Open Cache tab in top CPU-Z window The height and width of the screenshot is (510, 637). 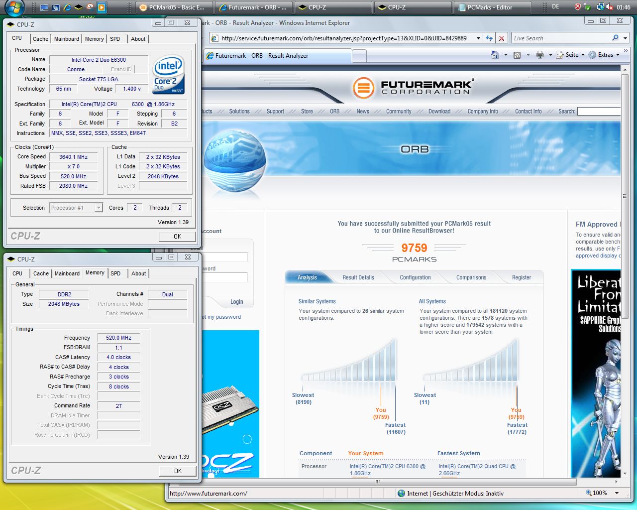[40, 39]
